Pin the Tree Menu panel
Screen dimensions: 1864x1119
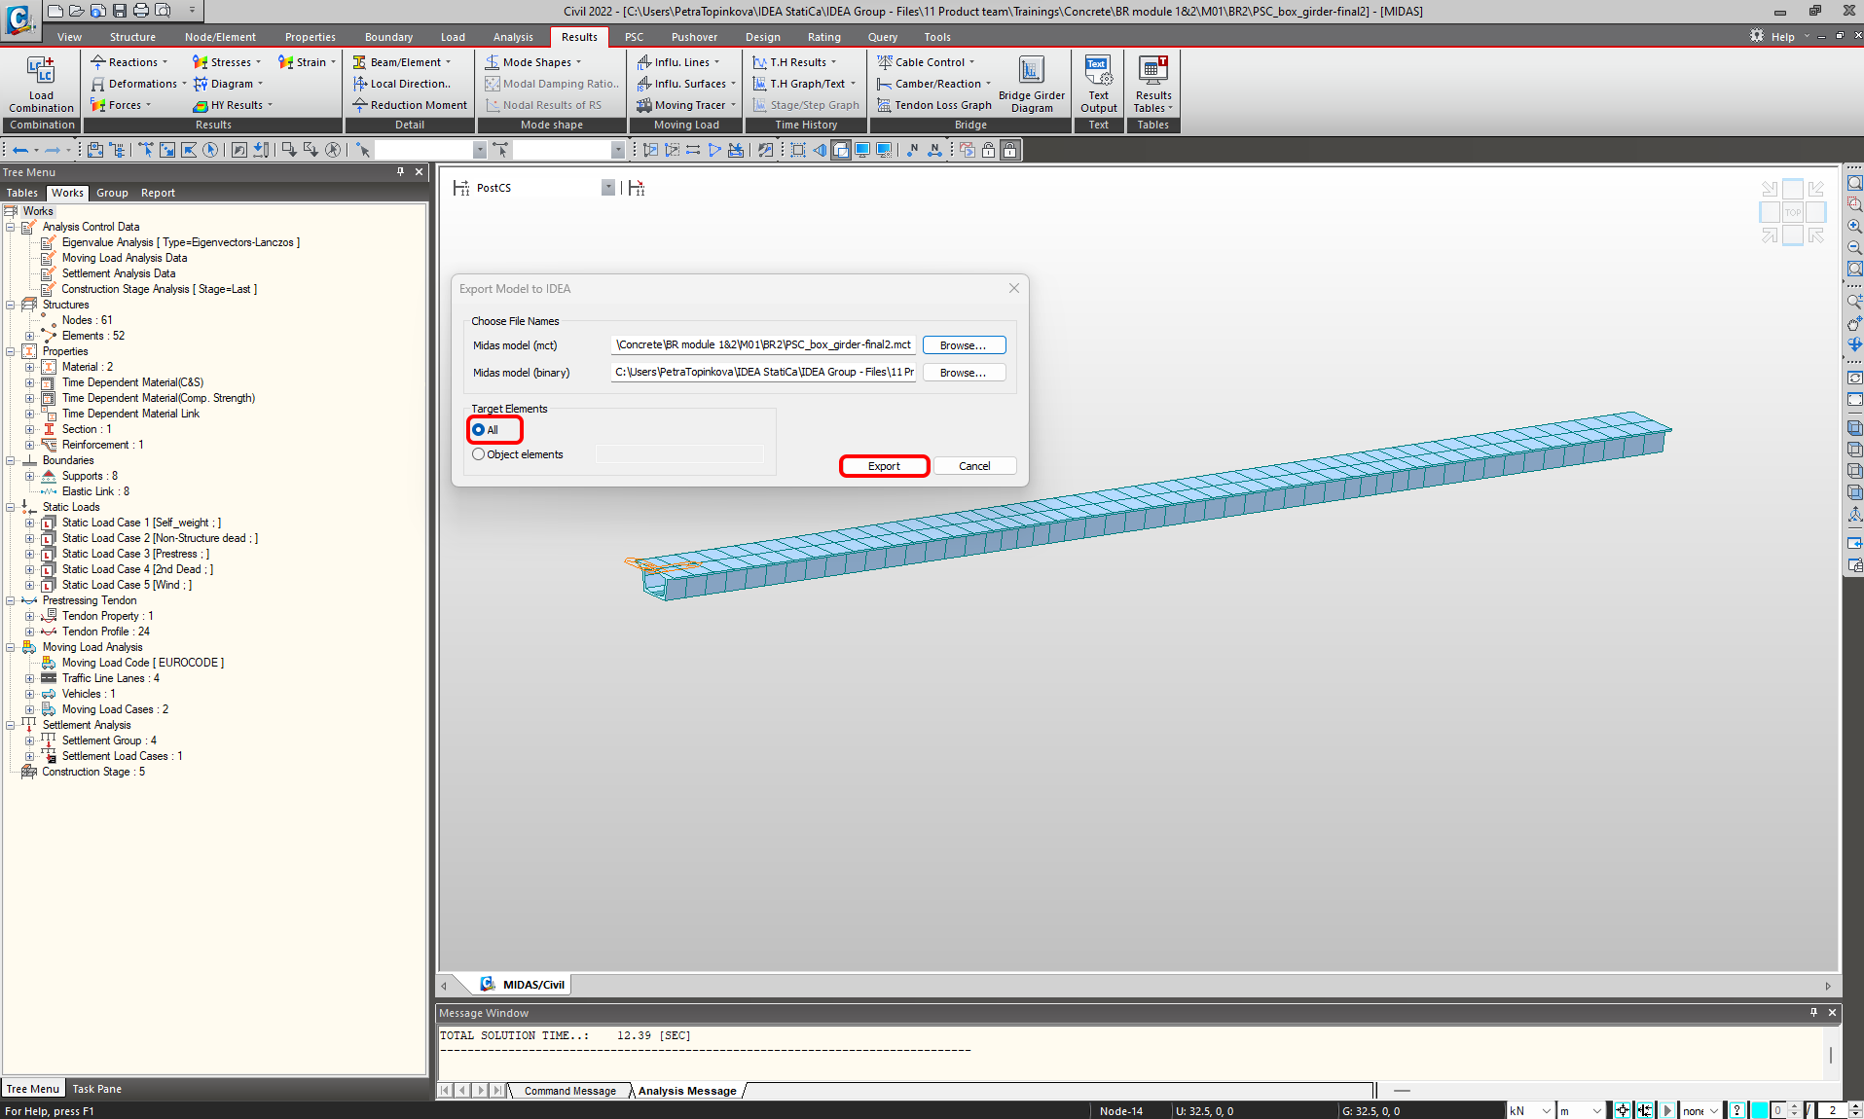pyautogui.click(x=400, y=172)
